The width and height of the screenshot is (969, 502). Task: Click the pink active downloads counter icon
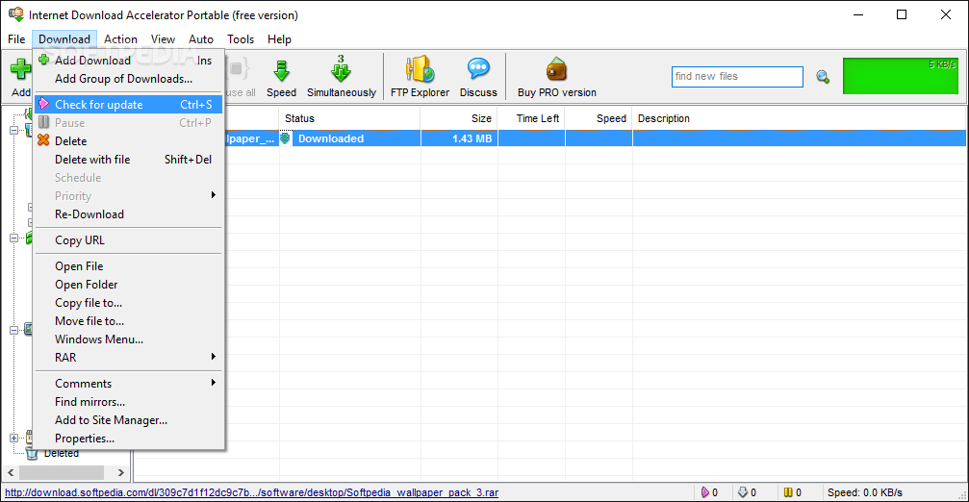click(x=705, y=492)
